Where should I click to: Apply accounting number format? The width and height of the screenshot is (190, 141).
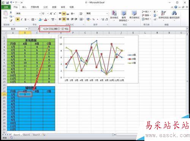pos(88,19)
